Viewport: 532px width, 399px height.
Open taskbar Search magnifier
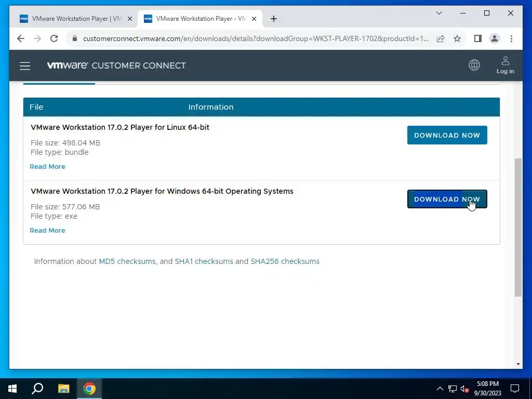coord(37,389)
